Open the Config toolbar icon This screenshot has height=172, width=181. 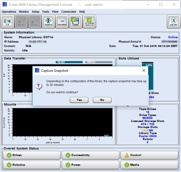point(76,21)
